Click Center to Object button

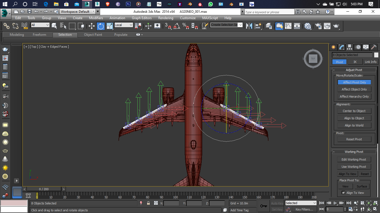click(354, 111)
